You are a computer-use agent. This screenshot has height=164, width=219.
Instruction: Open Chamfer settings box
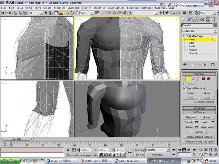pos(196,127)
